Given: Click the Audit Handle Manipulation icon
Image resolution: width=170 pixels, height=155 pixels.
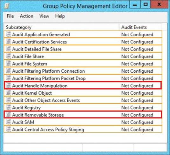Looking at the screenshot, I should (8, 85).
